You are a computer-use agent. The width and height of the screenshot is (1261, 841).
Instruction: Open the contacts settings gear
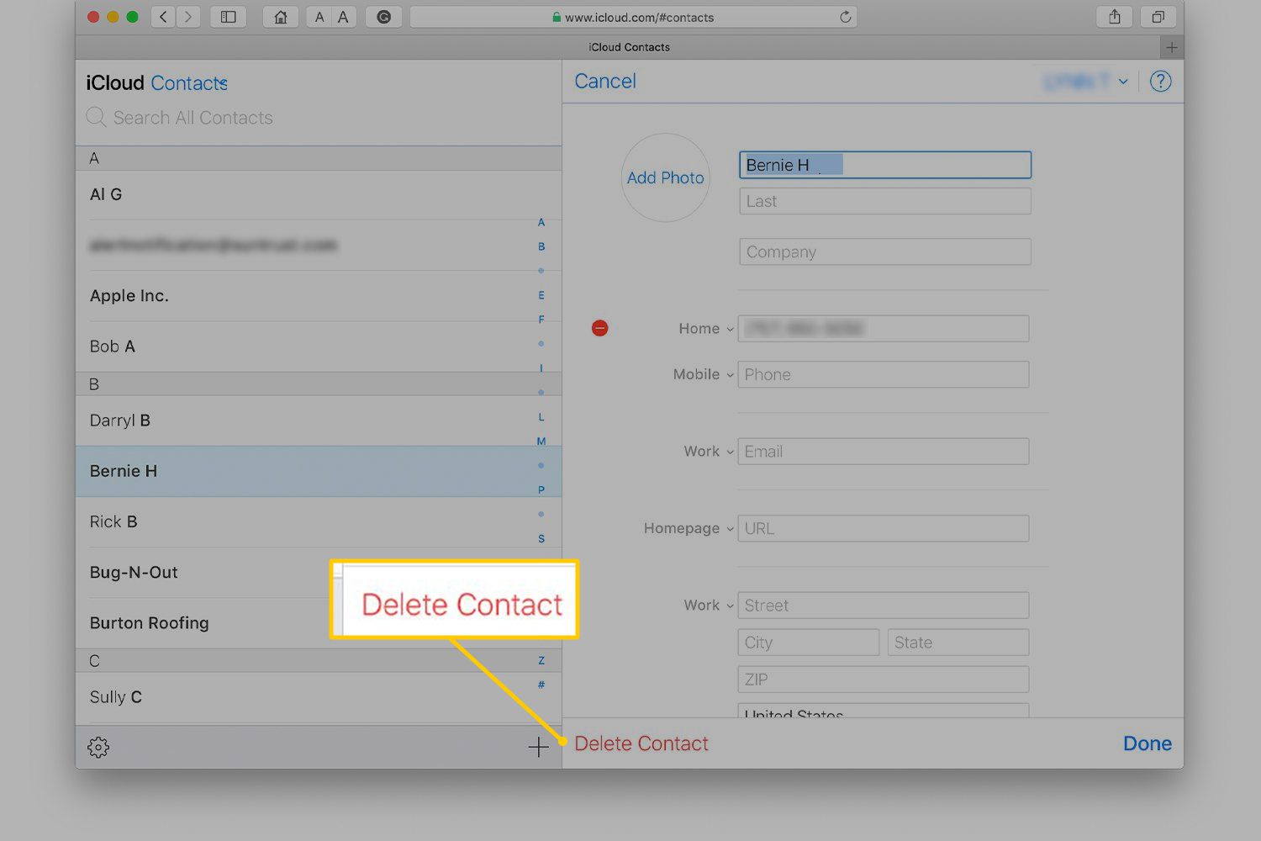[x=98, y=747]
